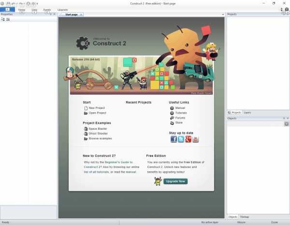Switch to the Home ribbon tab
Viewport: 290px width, 225px height.
(22, 10)
